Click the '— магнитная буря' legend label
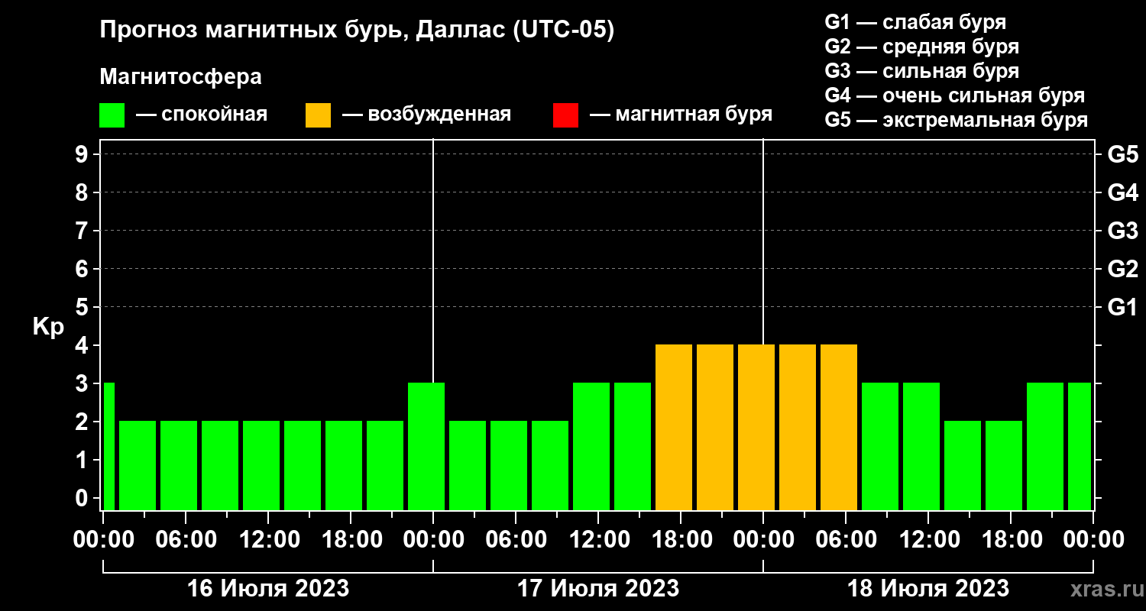Viewport: 1146px width, 611px height. (681, 115)
